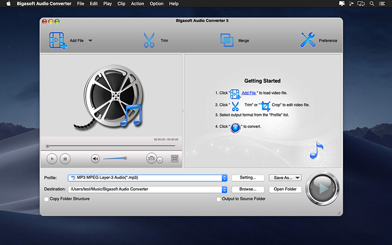Click the Preference label in toolbar
392x245 pixels.
(x=328, y=41)
